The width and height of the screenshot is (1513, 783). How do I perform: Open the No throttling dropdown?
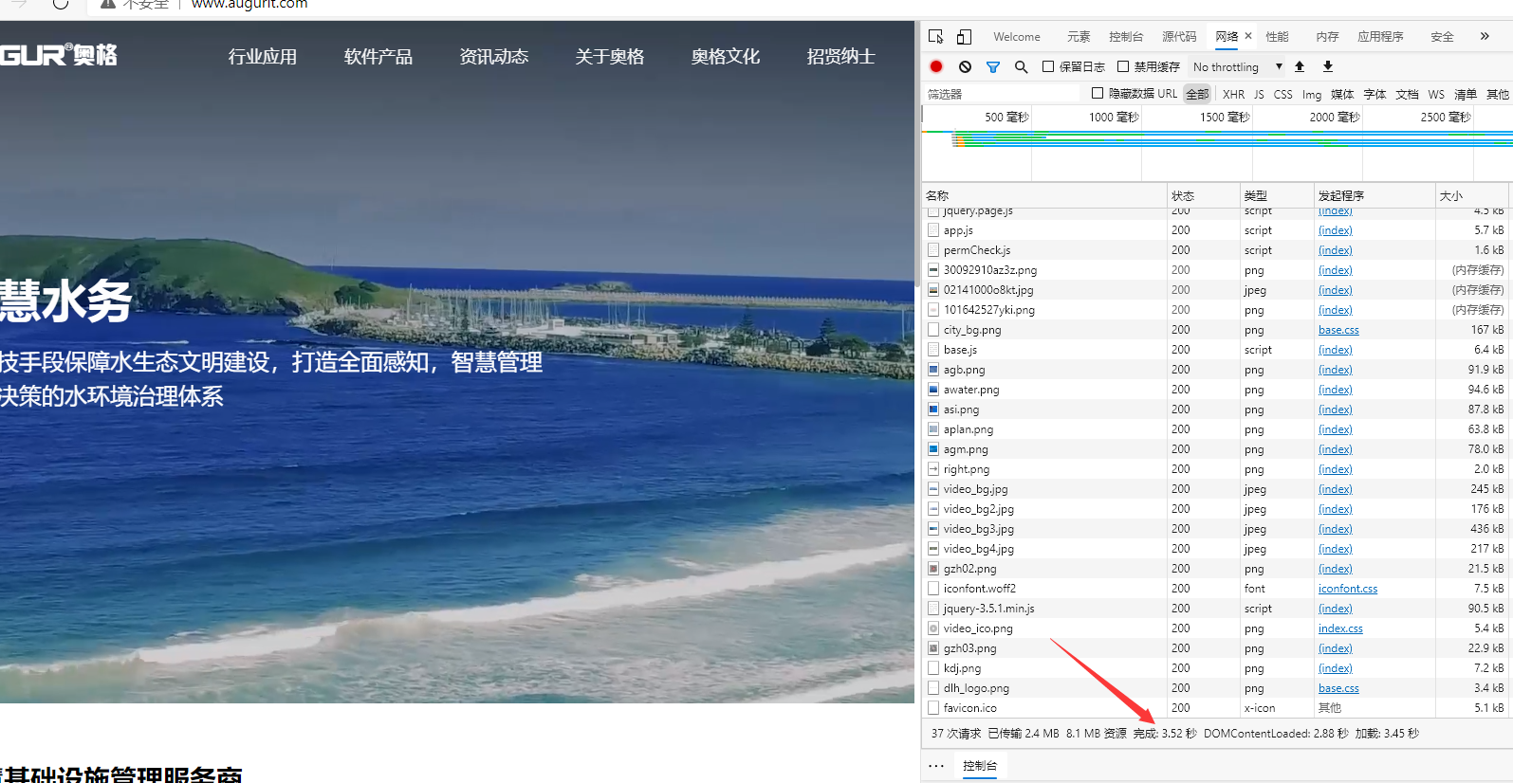(x=1237, y=66)
